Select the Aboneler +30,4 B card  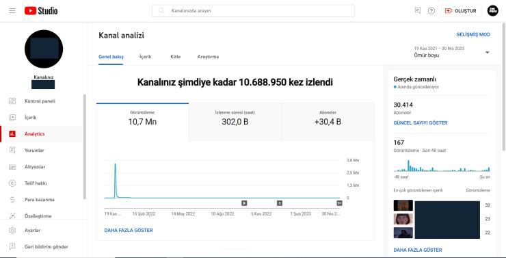click(x=328, y=122)
